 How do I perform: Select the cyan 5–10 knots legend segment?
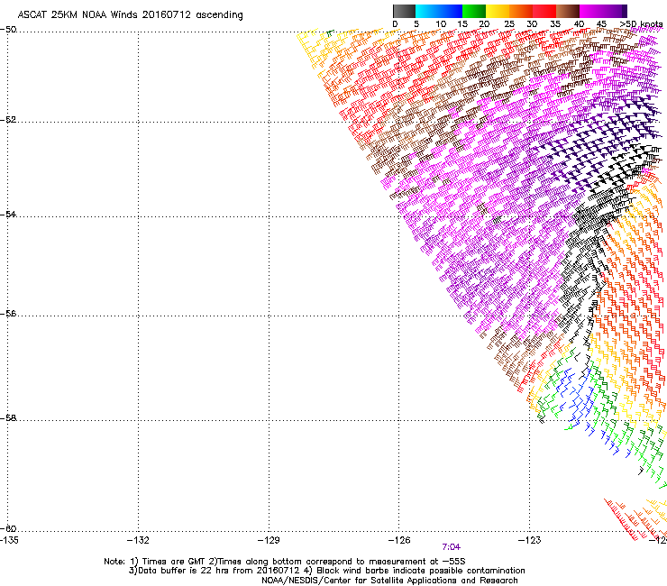click(426, 11)
